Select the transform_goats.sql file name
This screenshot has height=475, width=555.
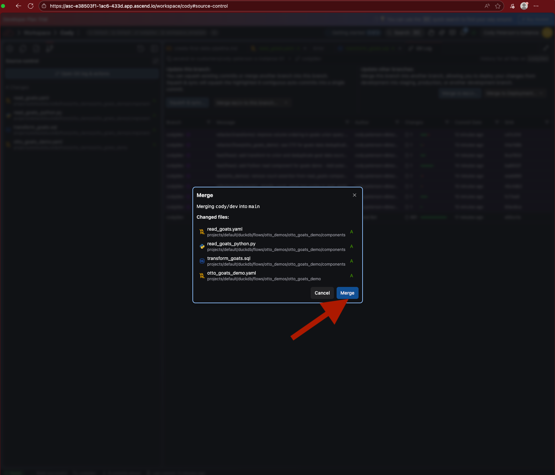point(229,258)
